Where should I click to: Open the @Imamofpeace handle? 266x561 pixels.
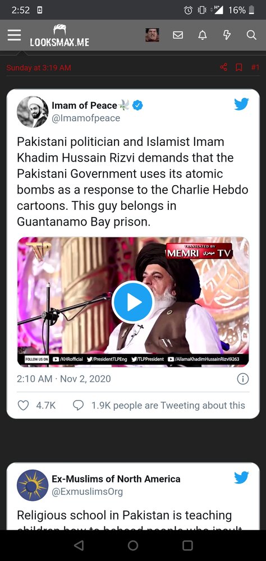tap(86, 118)
